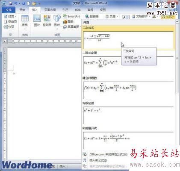180x171 pixels.
Task: Click the Redo icon in quick access toolbar
Action: (x=24, y=3)
